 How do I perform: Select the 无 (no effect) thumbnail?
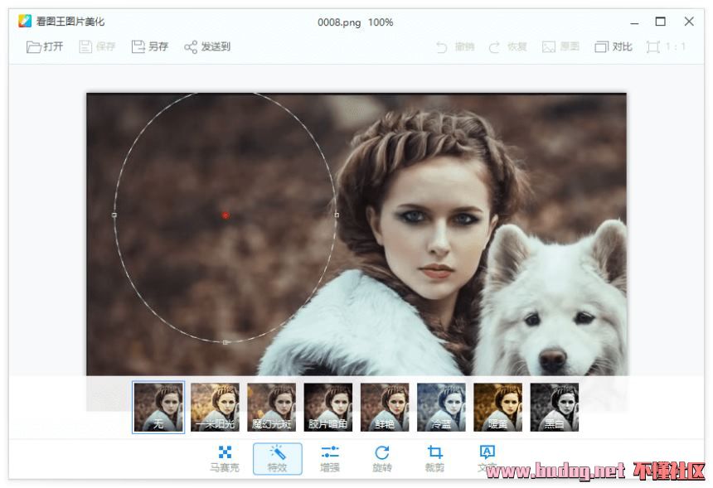(158, 407)
